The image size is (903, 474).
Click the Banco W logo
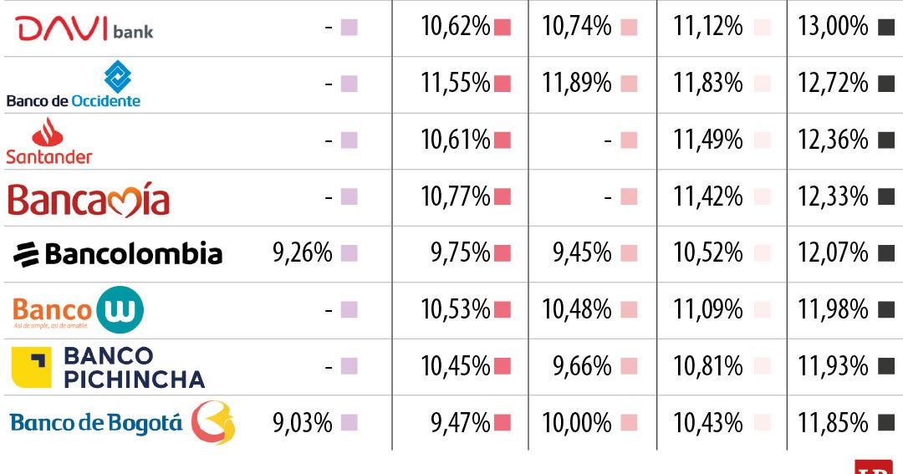pyautogui.click(x=78, y=310)
